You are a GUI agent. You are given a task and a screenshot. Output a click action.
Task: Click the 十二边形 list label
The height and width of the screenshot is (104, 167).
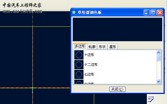pyautogui.click(x=91, y=65)
